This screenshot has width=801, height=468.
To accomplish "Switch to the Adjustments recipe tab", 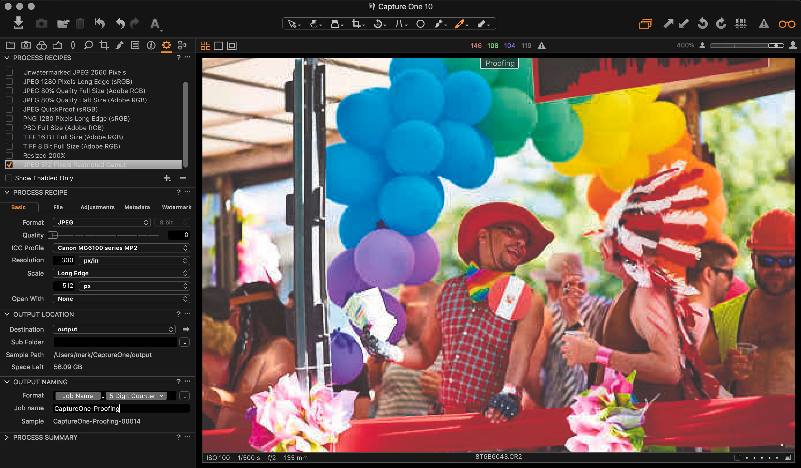I will [97, 207].
